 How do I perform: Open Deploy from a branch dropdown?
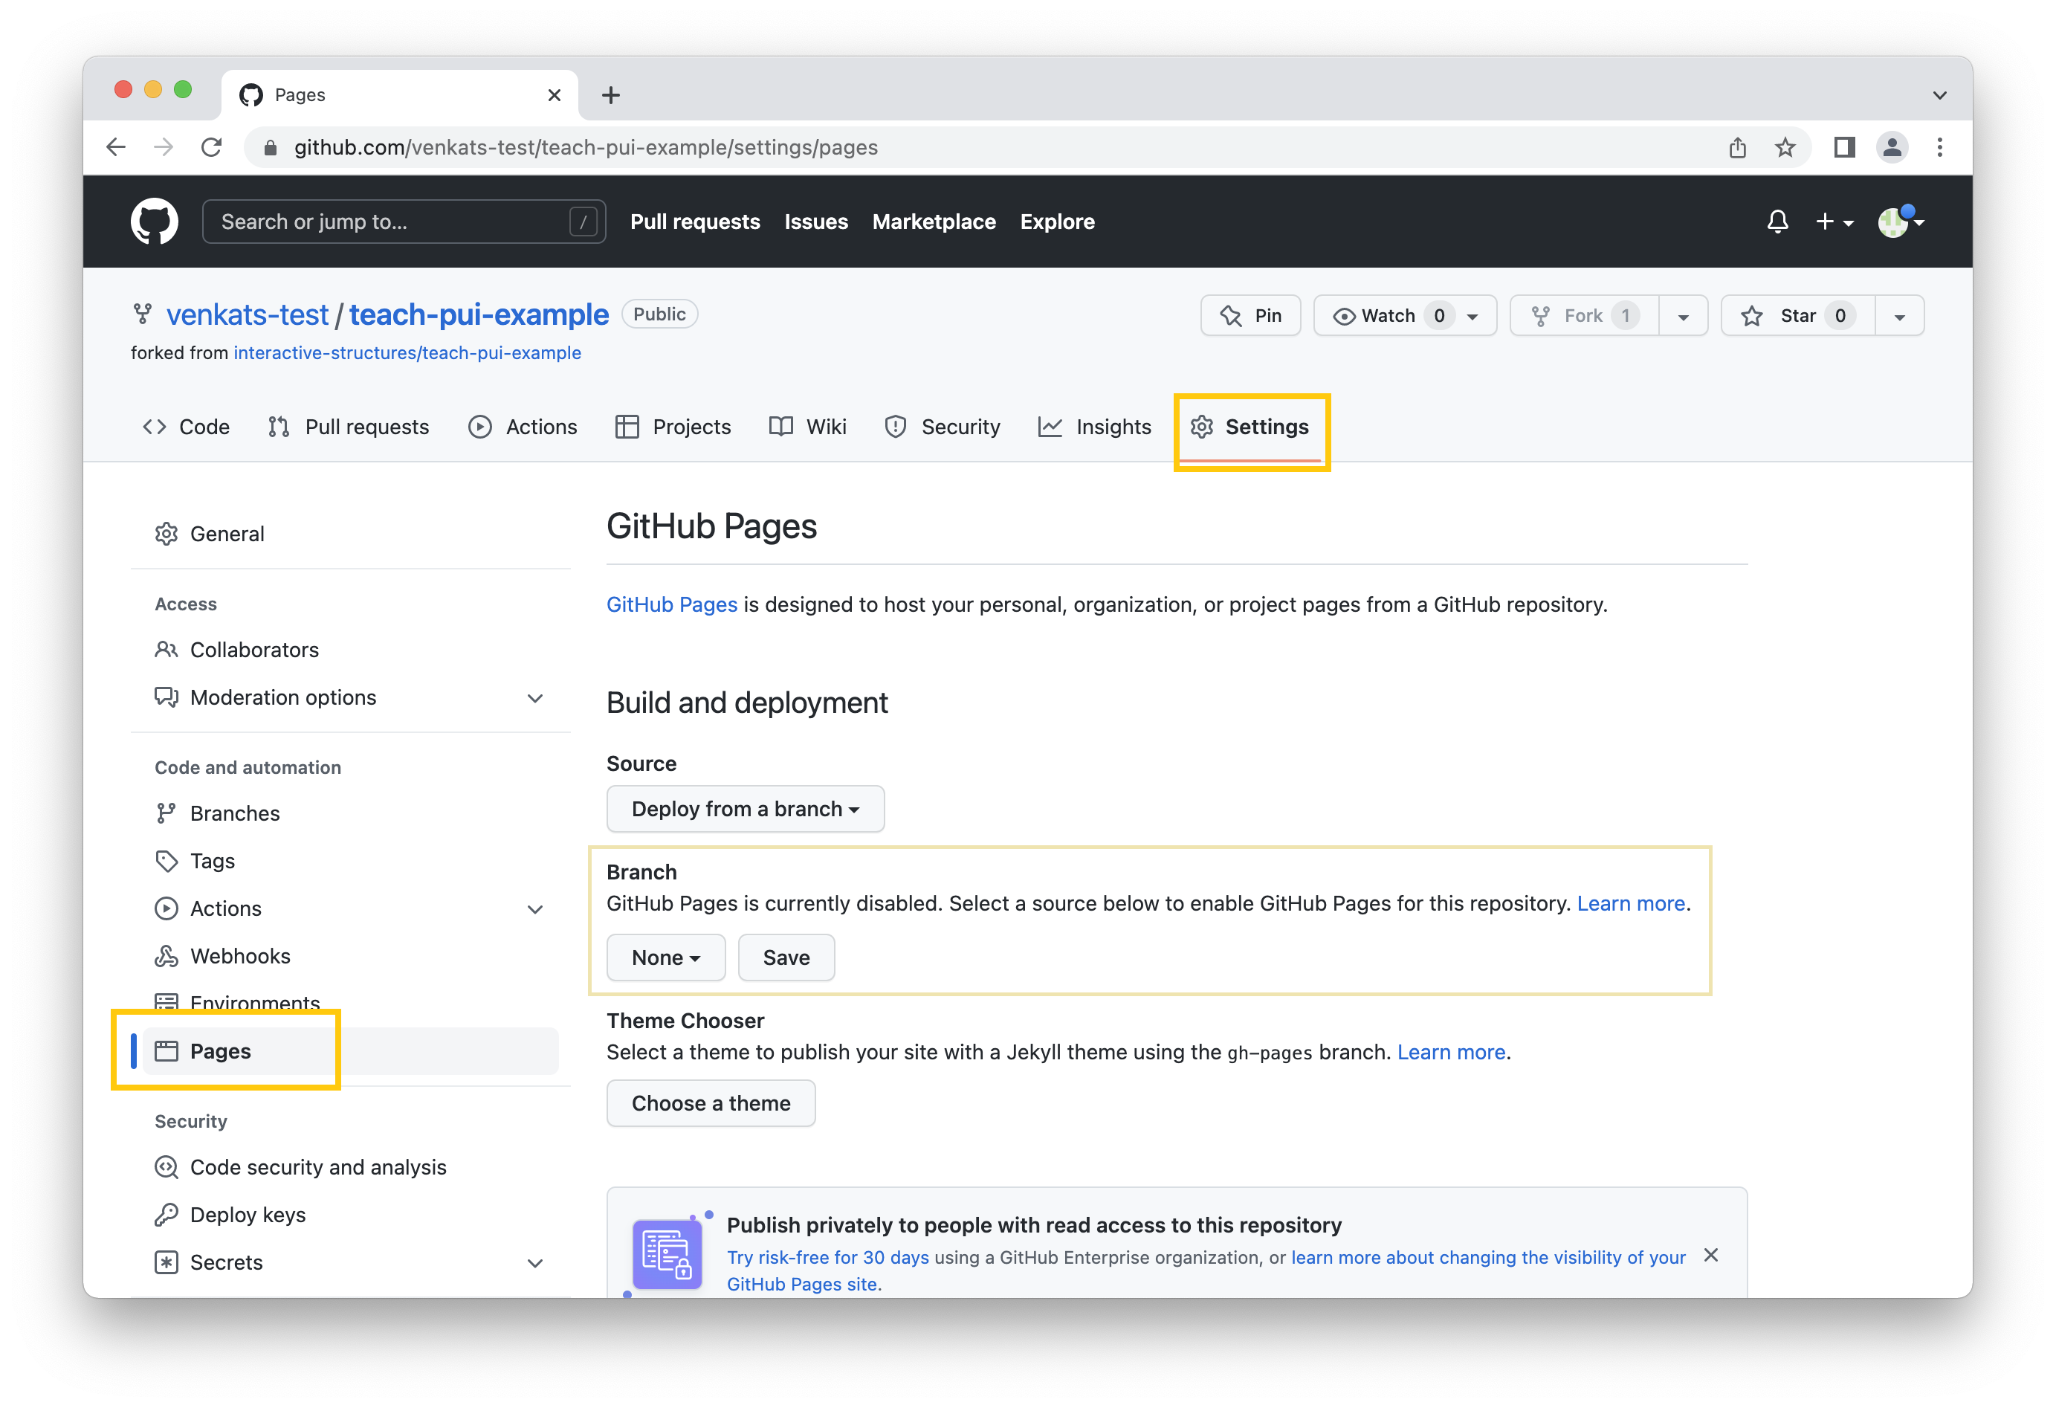pos(745,809)
